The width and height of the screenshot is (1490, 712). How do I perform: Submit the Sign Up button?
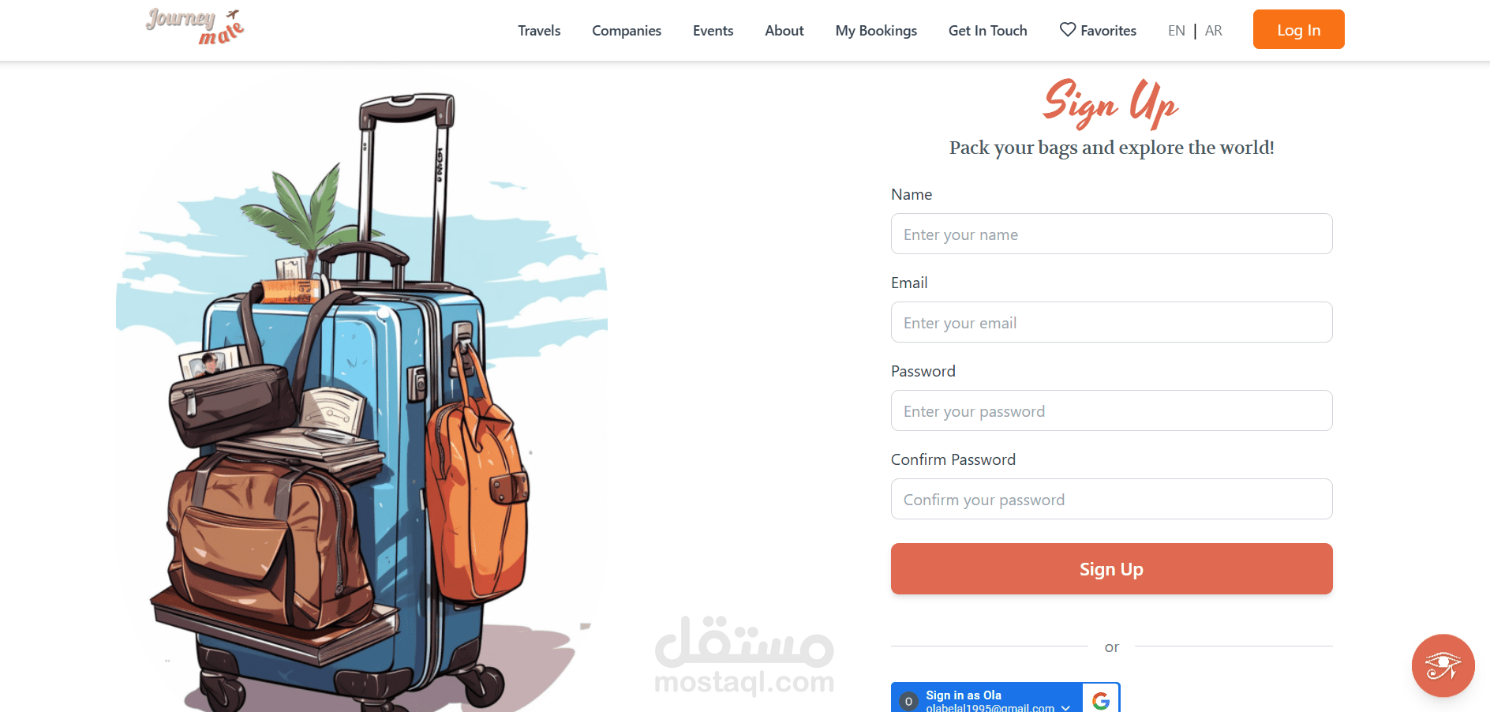[x=1111, y=568]
